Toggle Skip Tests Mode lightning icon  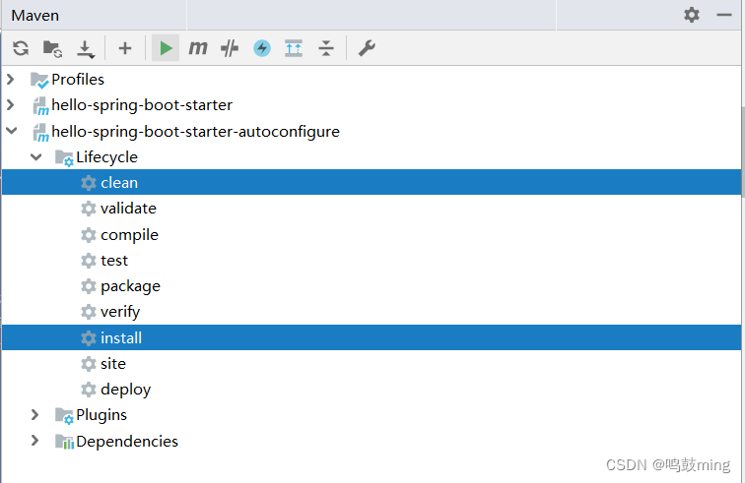261,48
